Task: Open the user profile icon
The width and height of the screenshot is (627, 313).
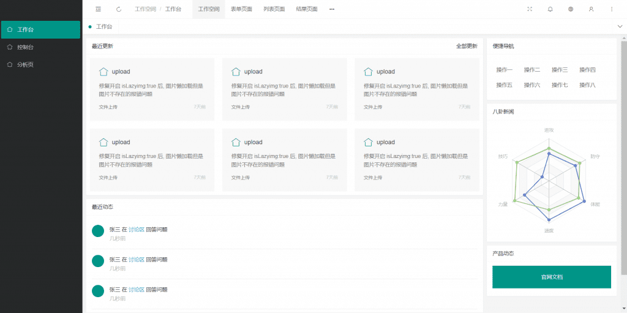Action: [591, 9]
